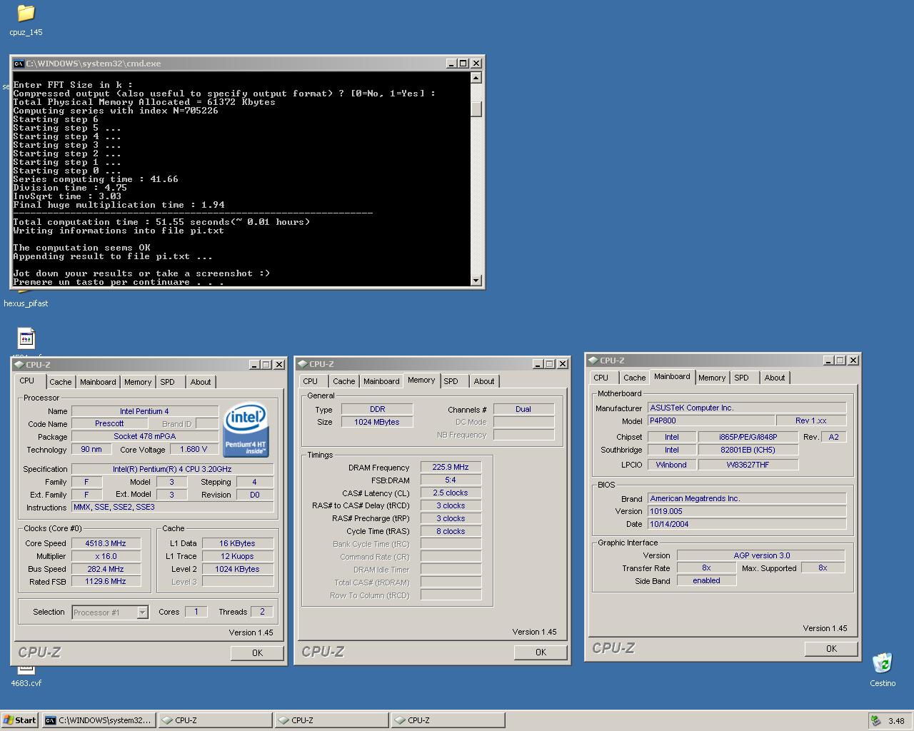The image size is (914, 731).
Task: Click the Southbridge 82801EB (ICH5) field
Action: pos(748,450)
